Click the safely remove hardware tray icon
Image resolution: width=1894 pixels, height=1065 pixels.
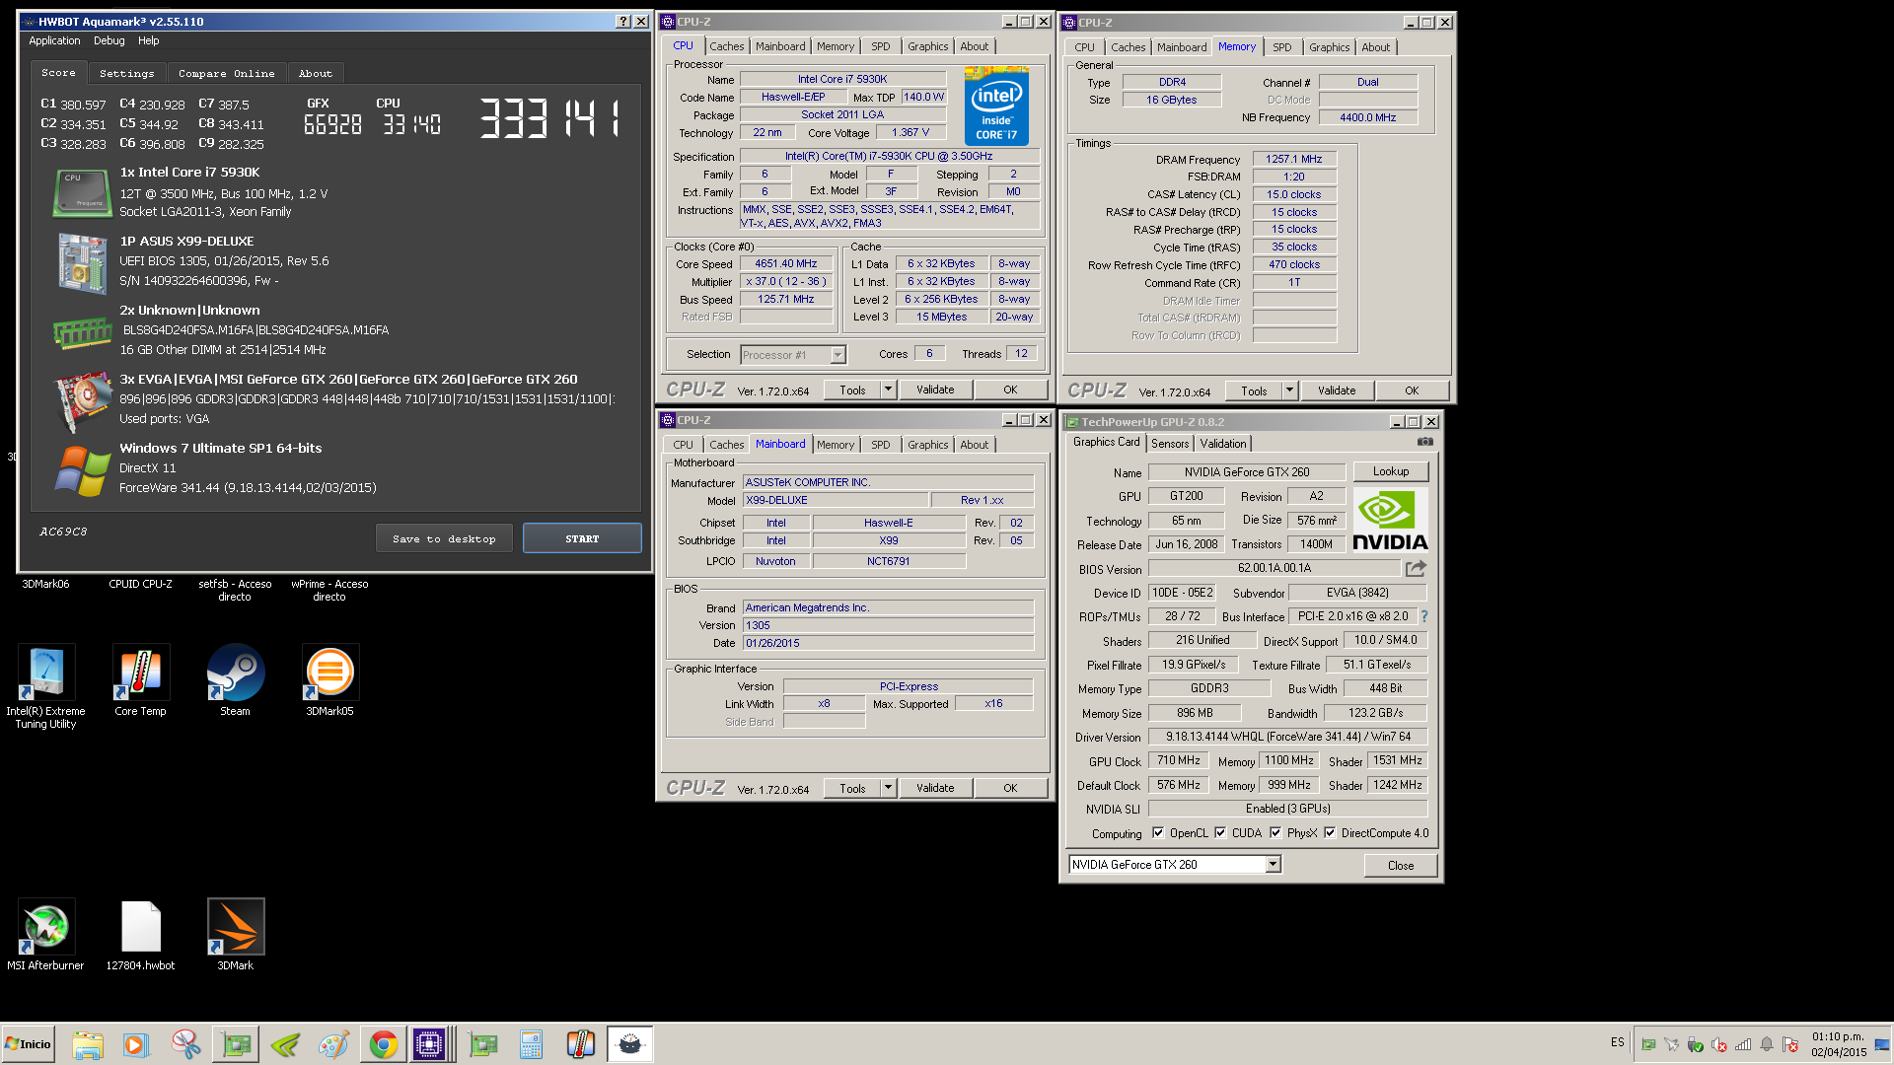(1696, 1044)
